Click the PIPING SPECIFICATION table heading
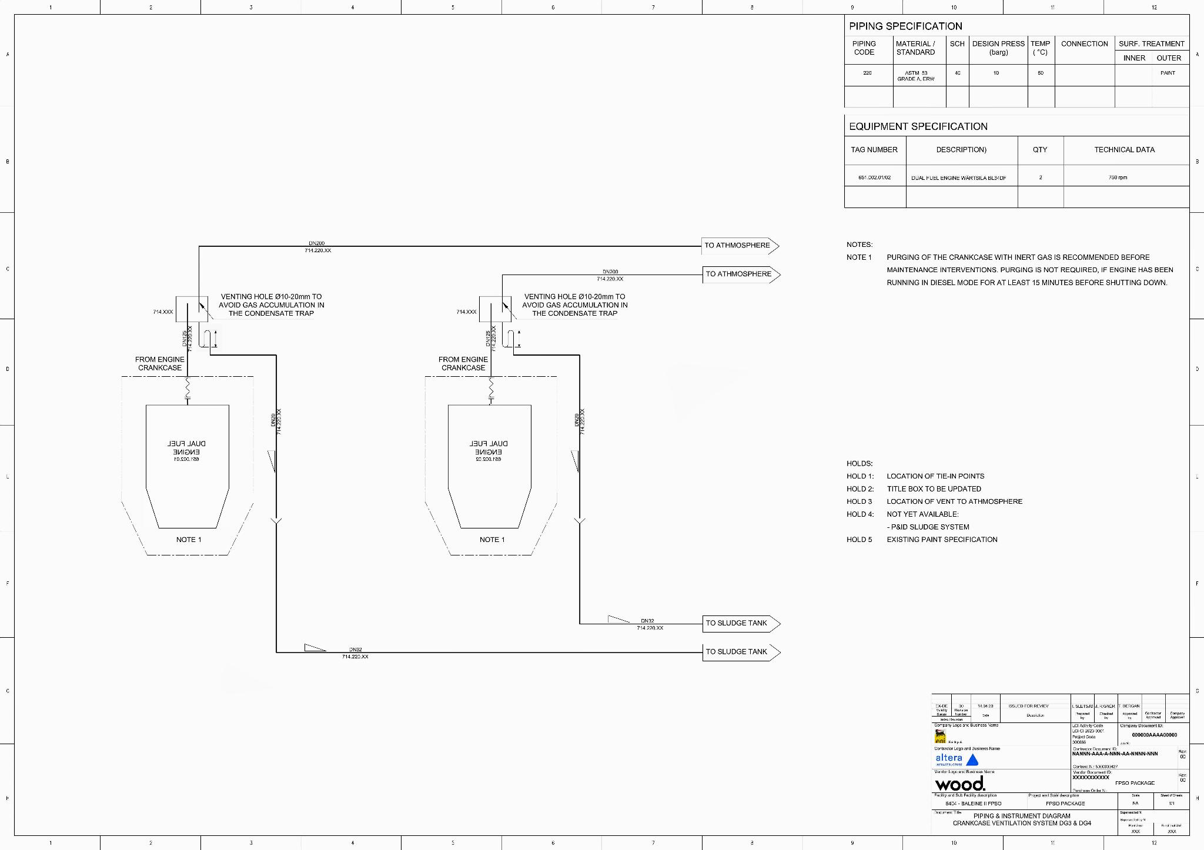 tap(905, 26)
